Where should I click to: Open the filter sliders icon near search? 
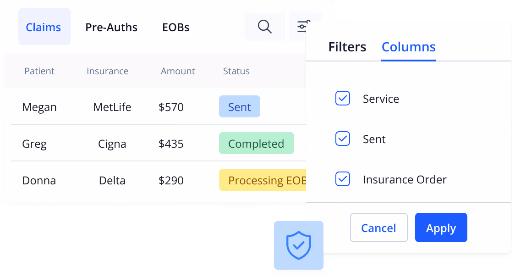click(x=303, y=27)
